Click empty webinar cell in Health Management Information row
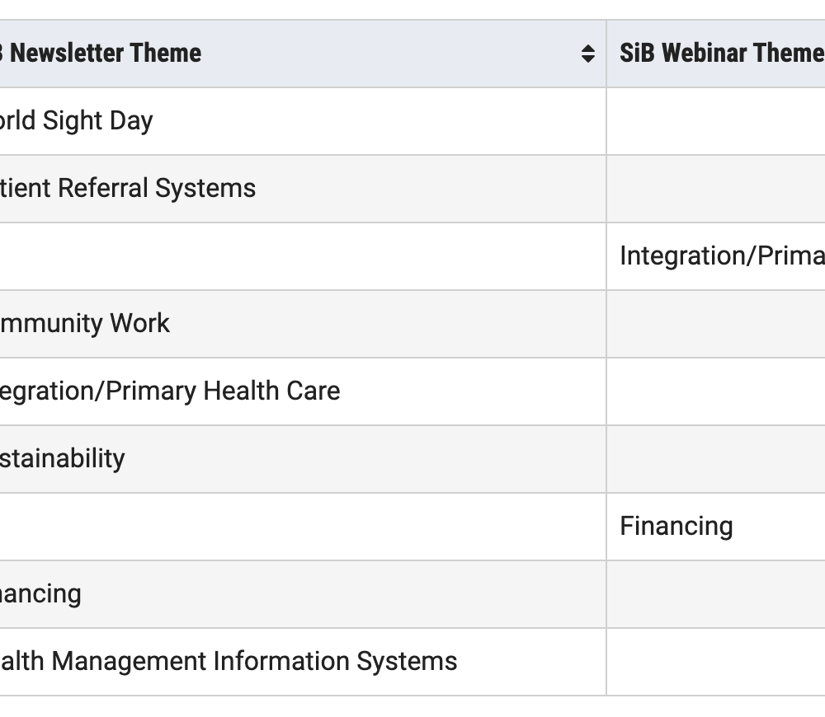Viewport: 825px width, 717px height. pyautogui.click(x=716, y=662)
